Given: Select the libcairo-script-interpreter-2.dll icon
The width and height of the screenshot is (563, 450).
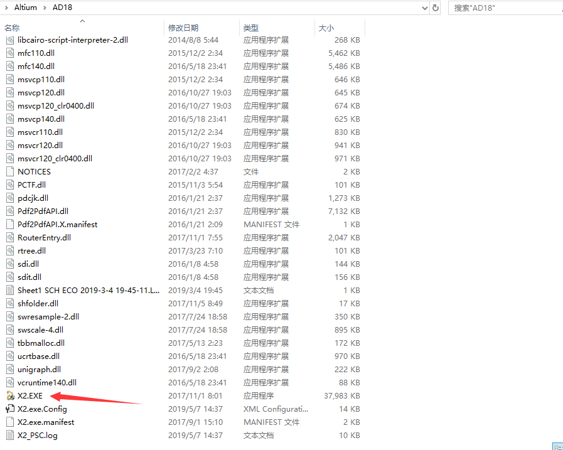Looking at the screenshot, I should tap(9, 40).
